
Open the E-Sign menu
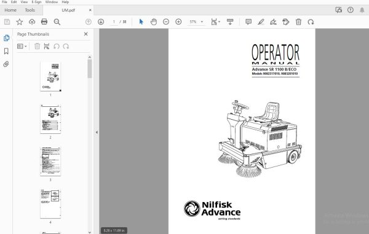36,2
